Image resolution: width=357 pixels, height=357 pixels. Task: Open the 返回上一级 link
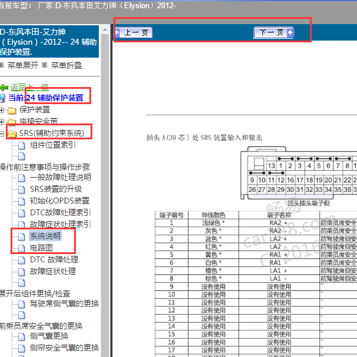click(30, 87)
